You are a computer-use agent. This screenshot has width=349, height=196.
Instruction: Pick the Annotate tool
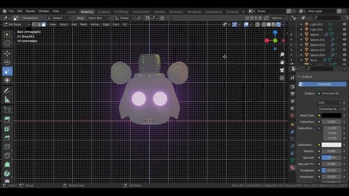[x=7, y=91]
